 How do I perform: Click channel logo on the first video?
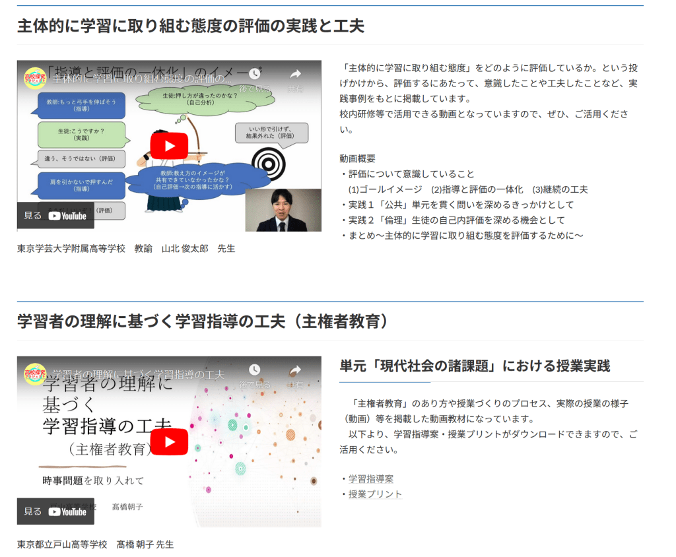click(x=35, y=78)
